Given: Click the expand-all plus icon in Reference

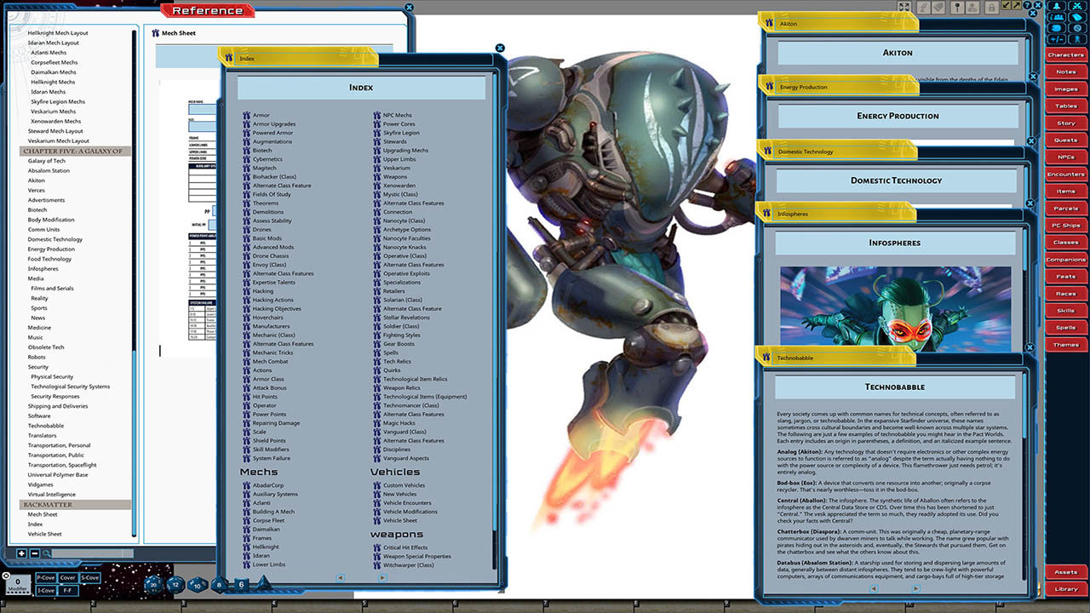Looking at the screenshot, I should (x=21, y=553).
